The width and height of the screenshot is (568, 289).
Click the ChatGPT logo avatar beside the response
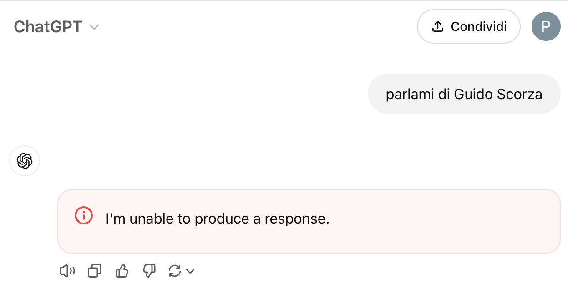pyautogui.click(x=25, y=161)
